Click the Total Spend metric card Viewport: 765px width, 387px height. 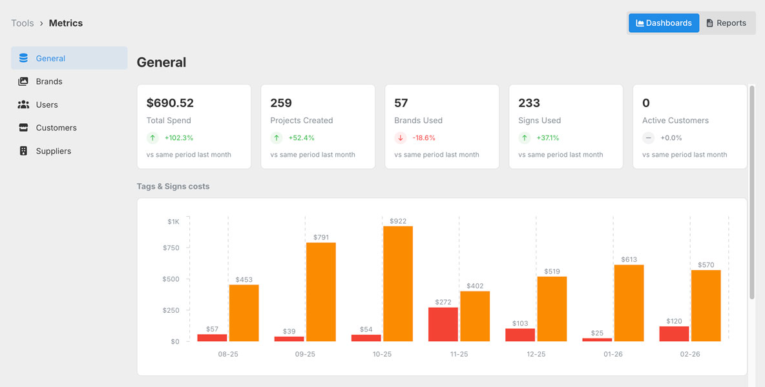point(194,126)
